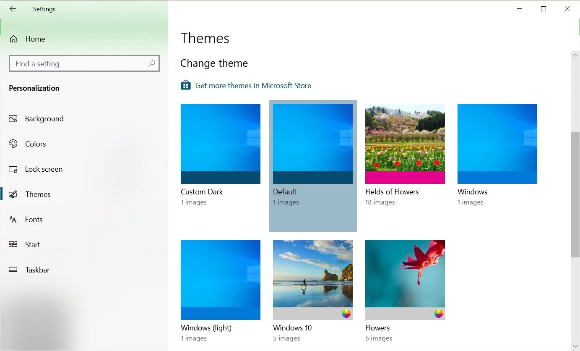The width and height of the screenshot is (580, 351).
Task: Go to the Start settings
Action: point(84,244)
